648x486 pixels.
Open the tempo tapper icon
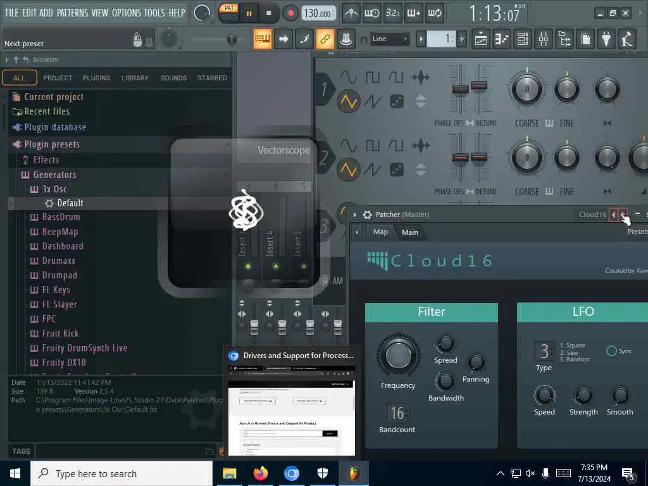pos(627,39)
